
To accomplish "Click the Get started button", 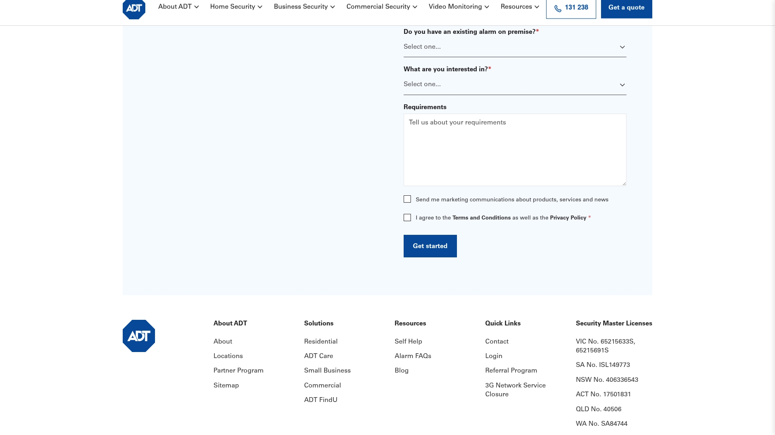I will [430, 246].
